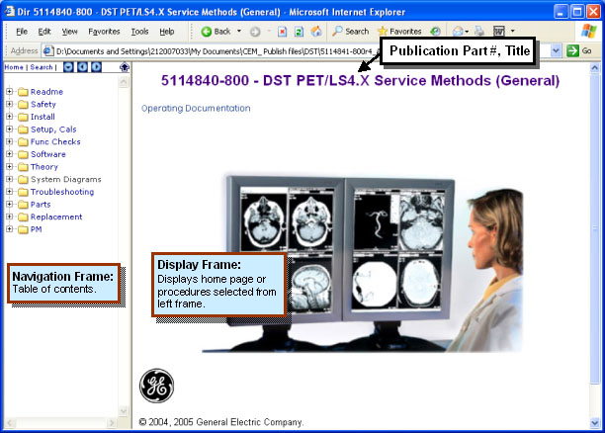This screenshot has height=433, width=605.
Task: Click the Home link in navigation frame
Action: (x=14, y=67)
